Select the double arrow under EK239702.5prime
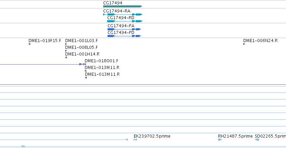286x148 pixels. coord(135,140)
